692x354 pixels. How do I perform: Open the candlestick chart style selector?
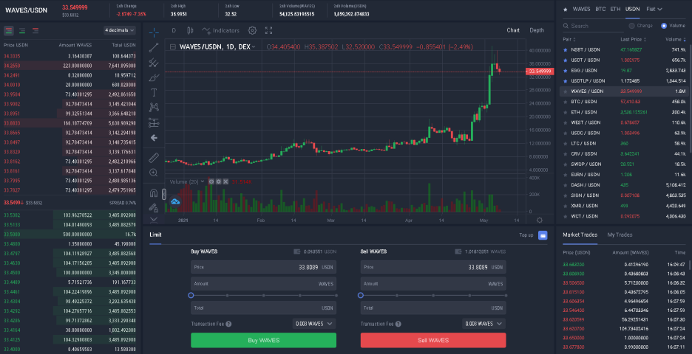[190, 30]
